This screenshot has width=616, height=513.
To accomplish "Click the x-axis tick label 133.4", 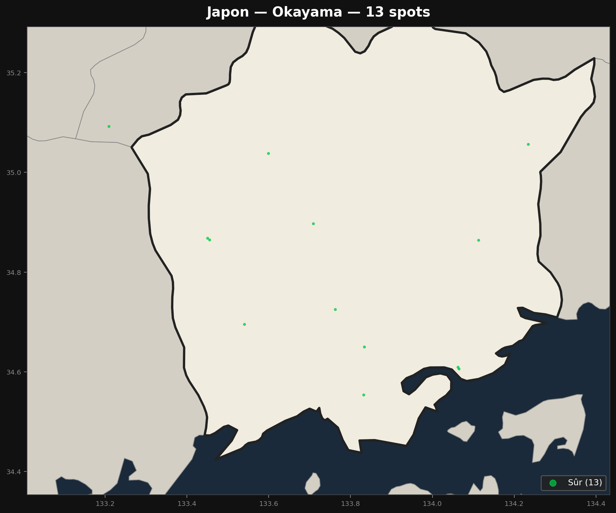I will coord(187,504).
